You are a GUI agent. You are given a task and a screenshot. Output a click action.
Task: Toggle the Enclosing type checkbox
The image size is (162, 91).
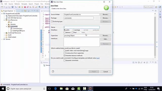pyautogui.click(x=52, y=21)
